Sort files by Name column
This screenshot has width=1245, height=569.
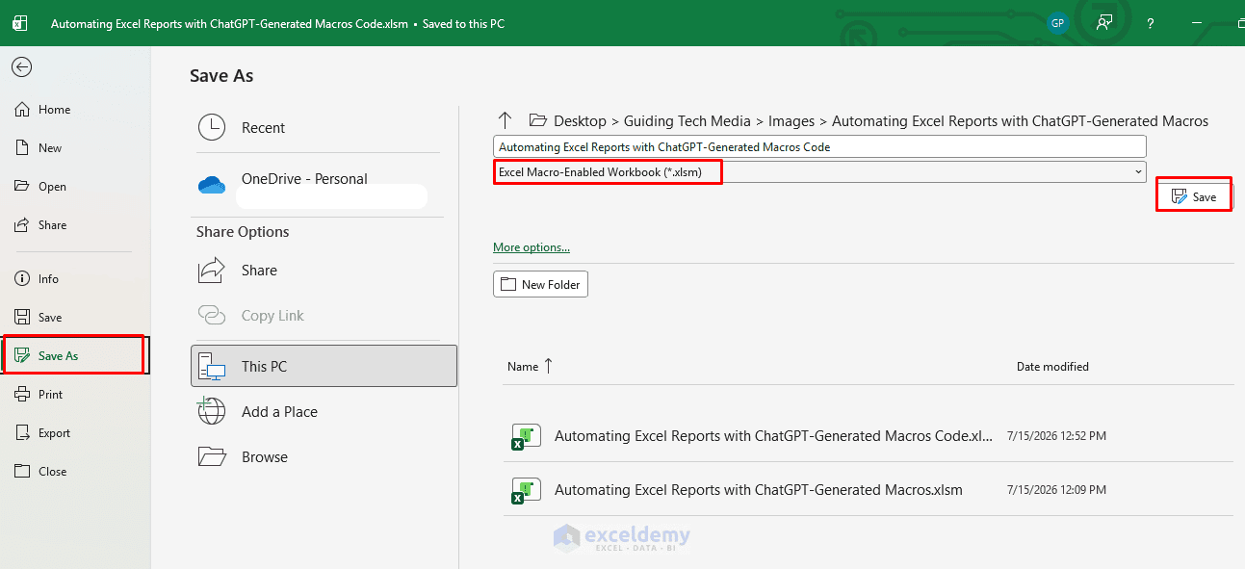coord(531,366)
